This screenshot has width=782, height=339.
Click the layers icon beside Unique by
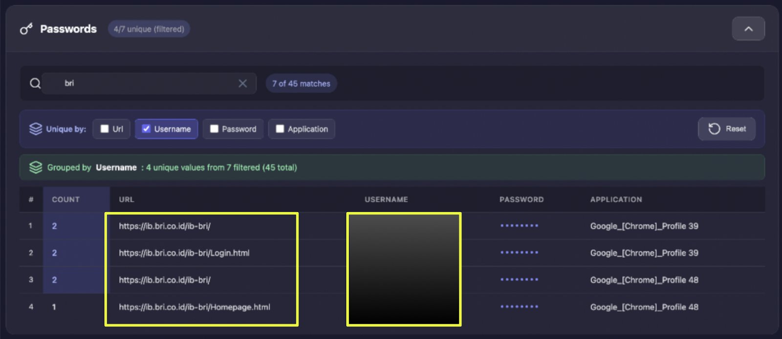pyautogui.click(x=36, y=129)
